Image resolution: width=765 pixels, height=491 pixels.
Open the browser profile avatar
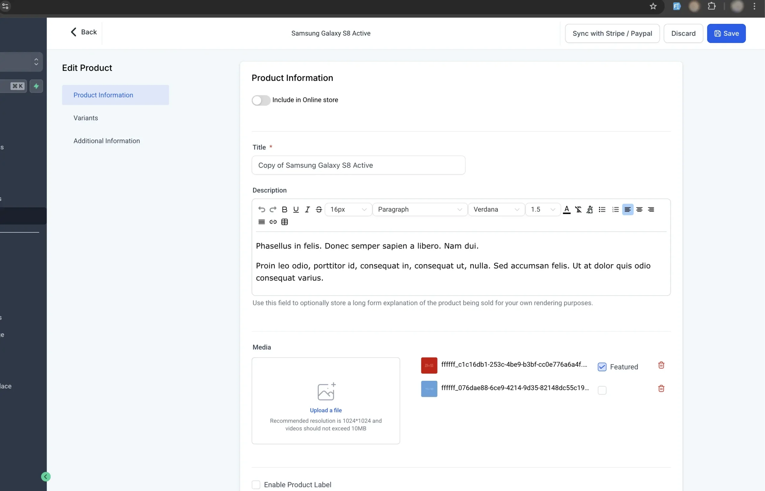737,6
